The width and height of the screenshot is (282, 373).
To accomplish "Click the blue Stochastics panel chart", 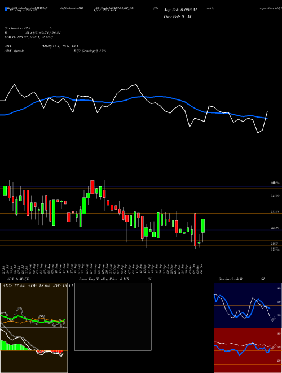I will 248,305.
